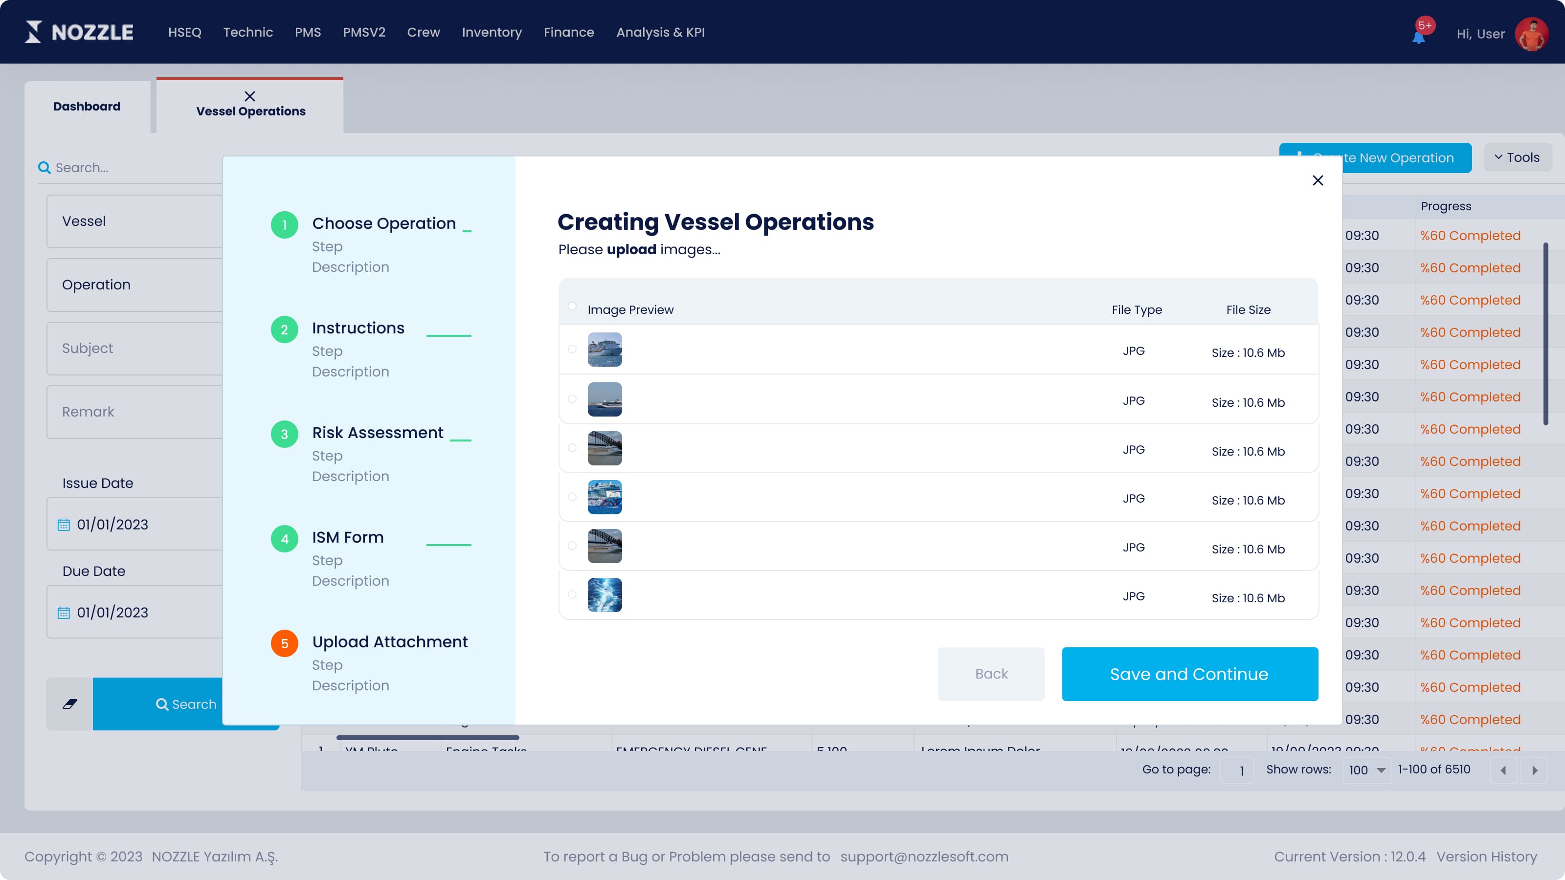Click Save and Continue button
Image resolution: width=1565 pixels, height=880 pixels.
[x=1189, y=674]
